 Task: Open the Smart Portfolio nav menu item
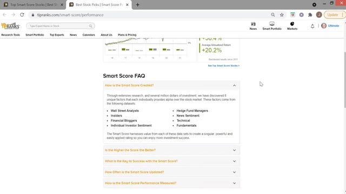click(x=35, y=35)
